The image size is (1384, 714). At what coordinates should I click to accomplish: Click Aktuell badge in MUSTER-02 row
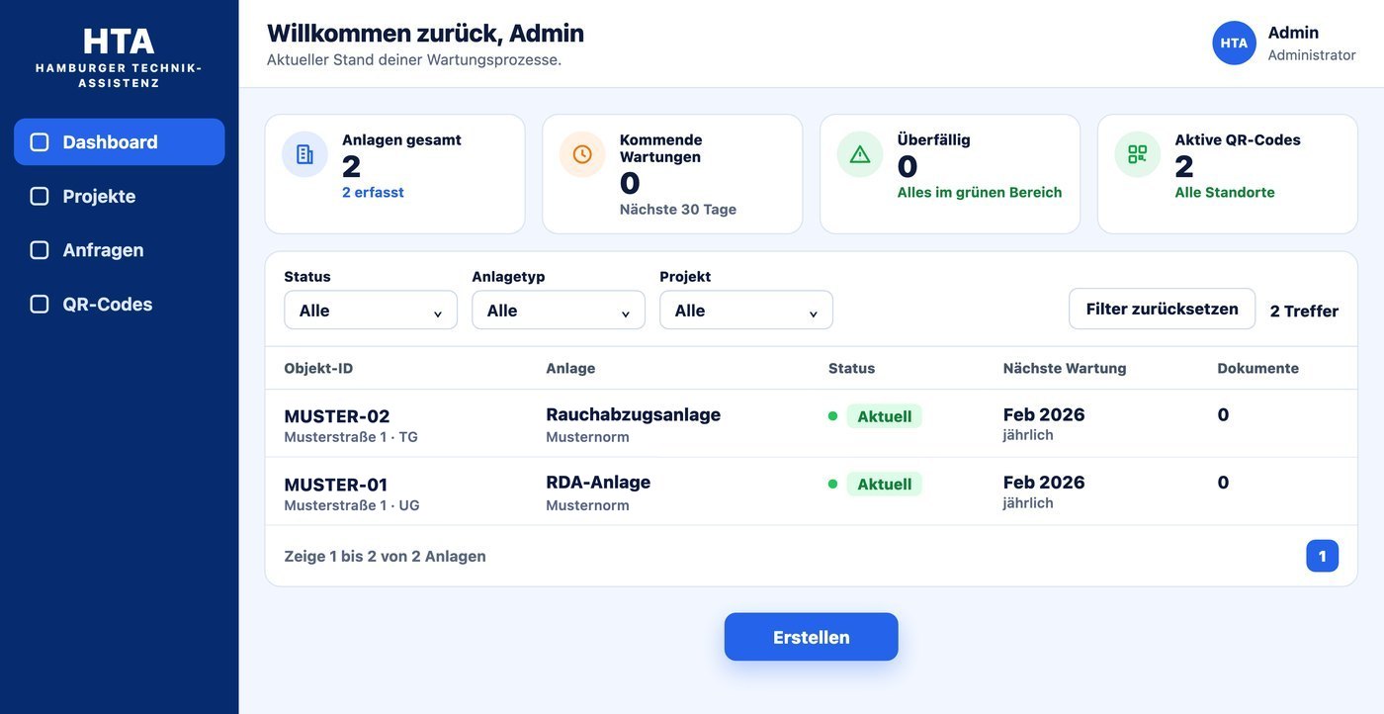click(884, 416)
